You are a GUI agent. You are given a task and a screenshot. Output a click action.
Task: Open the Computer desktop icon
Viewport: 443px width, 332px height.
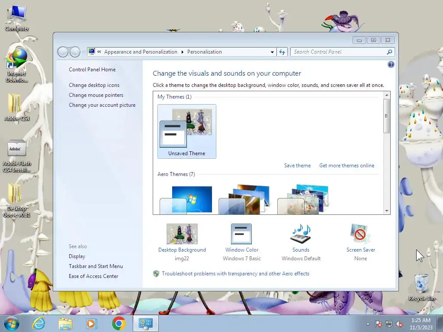(17, 19)
